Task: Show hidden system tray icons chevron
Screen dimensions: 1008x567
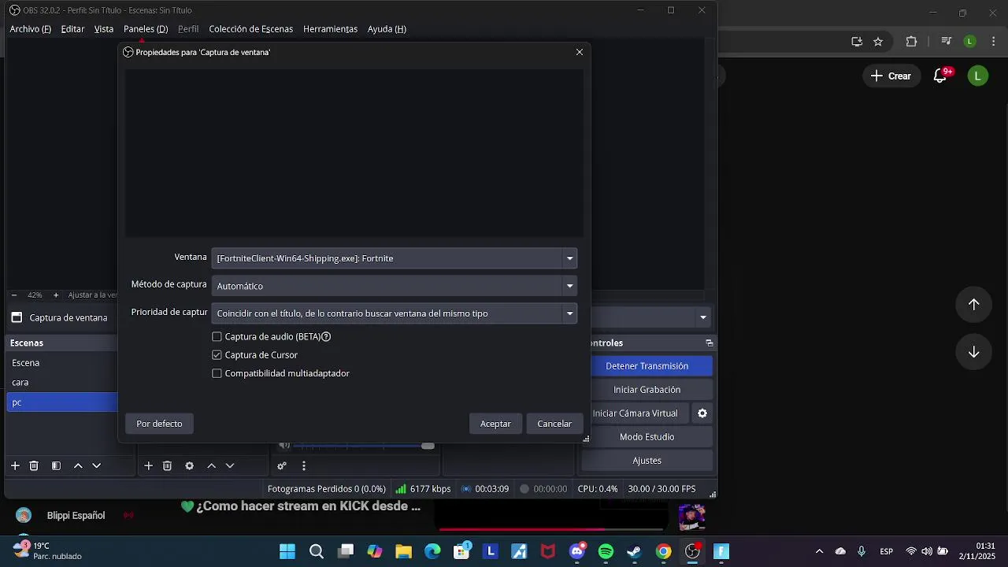Action: click(x=819, y=551)
